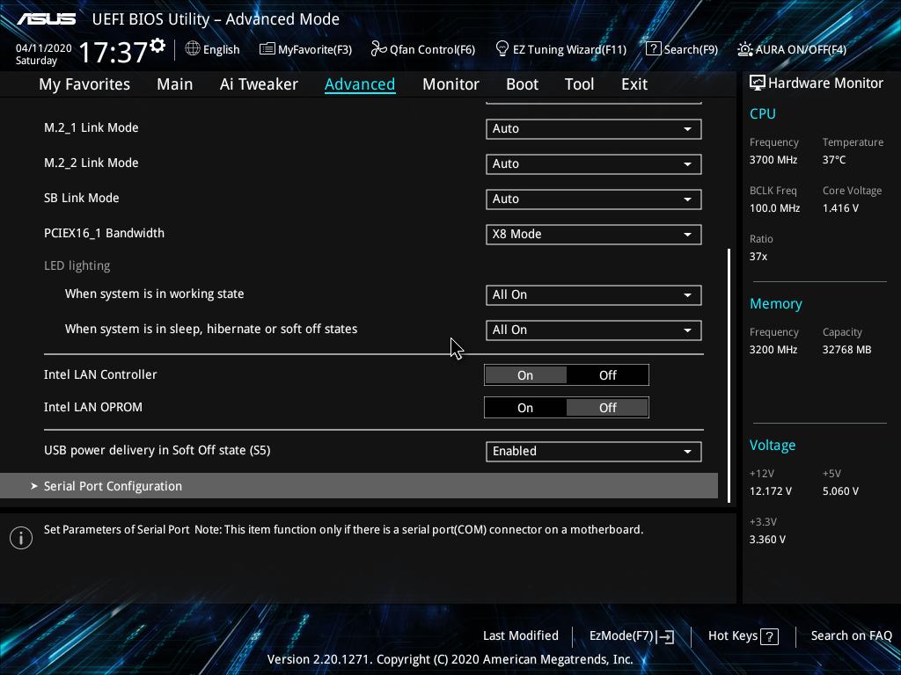Open LED sleep/hibernate state dropdown
The image size is (901, 675).
(593, 330)
